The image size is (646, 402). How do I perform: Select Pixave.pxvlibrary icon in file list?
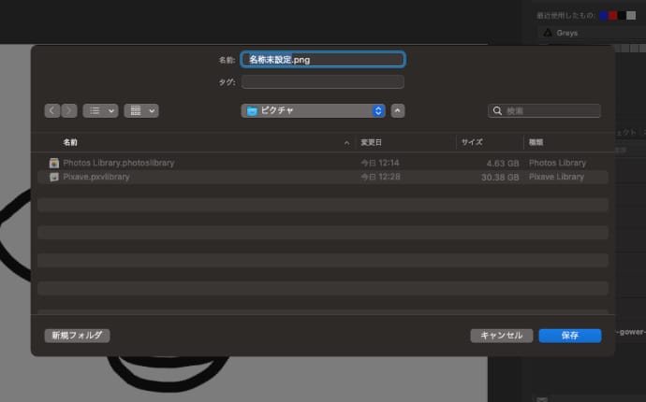tap(54, 177)
